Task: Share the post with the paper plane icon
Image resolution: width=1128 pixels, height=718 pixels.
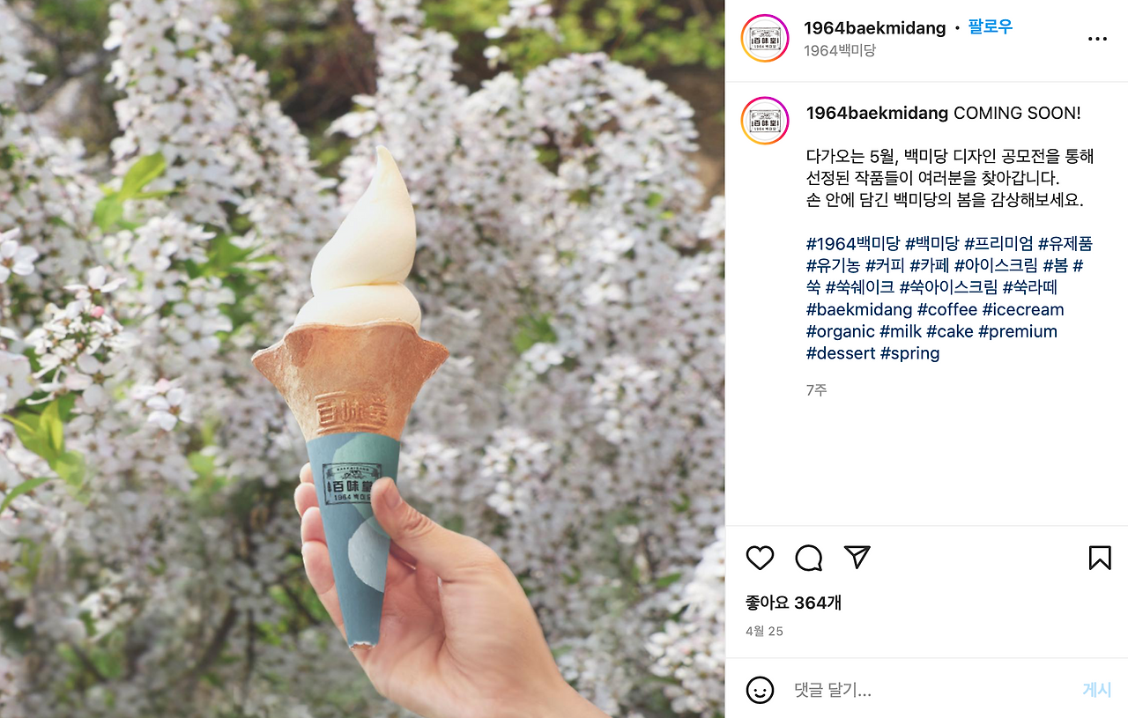Action: (857, 557)
